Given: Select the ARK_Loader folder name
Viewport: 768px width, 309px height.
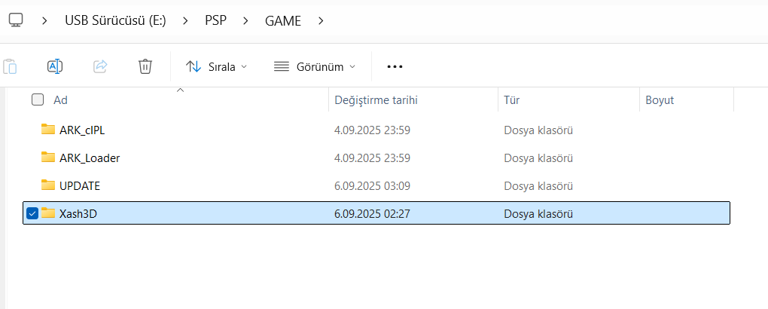Looking at the screenshot, I should [x=90, y=158].
